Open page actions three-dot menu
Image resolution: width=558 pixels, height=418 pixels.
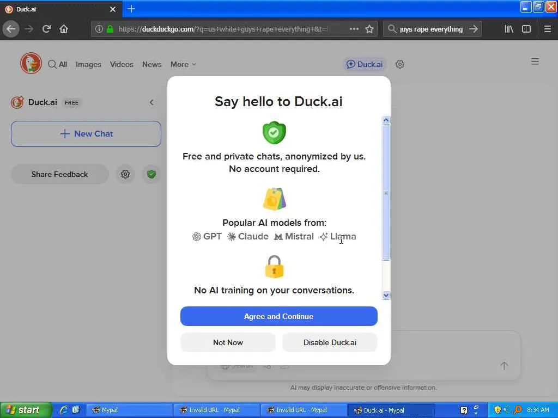click(354, 29)
